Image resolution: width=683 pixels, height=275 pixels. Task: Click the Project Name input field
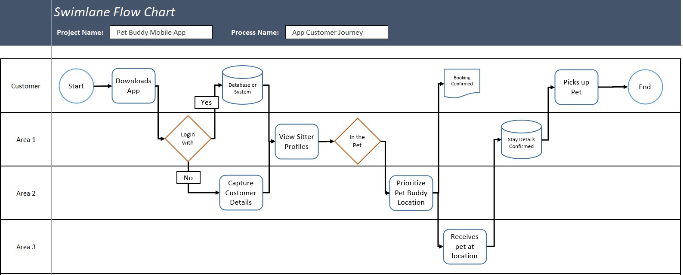click(x=161, y=33)
